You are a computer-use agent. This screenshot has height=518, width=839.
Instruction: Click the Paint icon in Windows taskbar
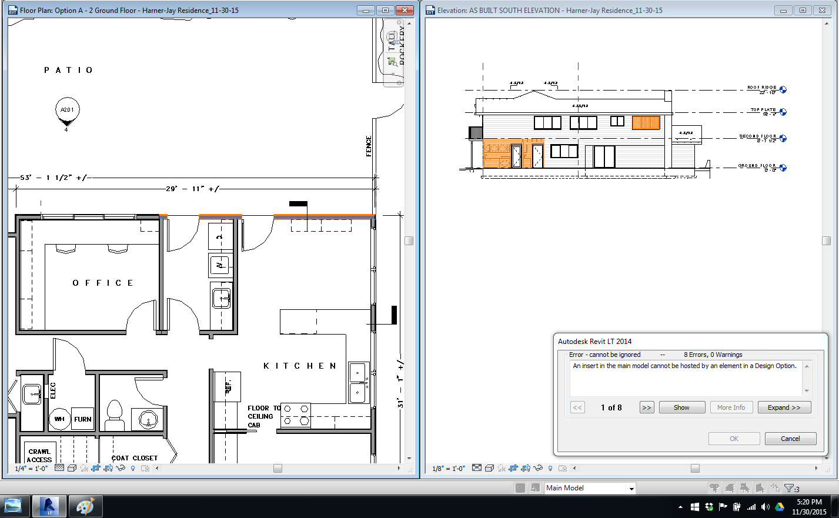pyautogui.click(x=86, y=506)
